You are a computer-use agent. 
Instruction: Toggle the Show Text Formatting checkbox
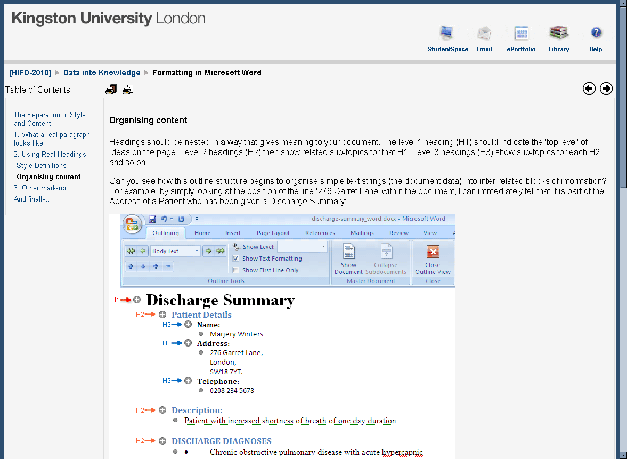pyautogui.click(x=236, y=259)
